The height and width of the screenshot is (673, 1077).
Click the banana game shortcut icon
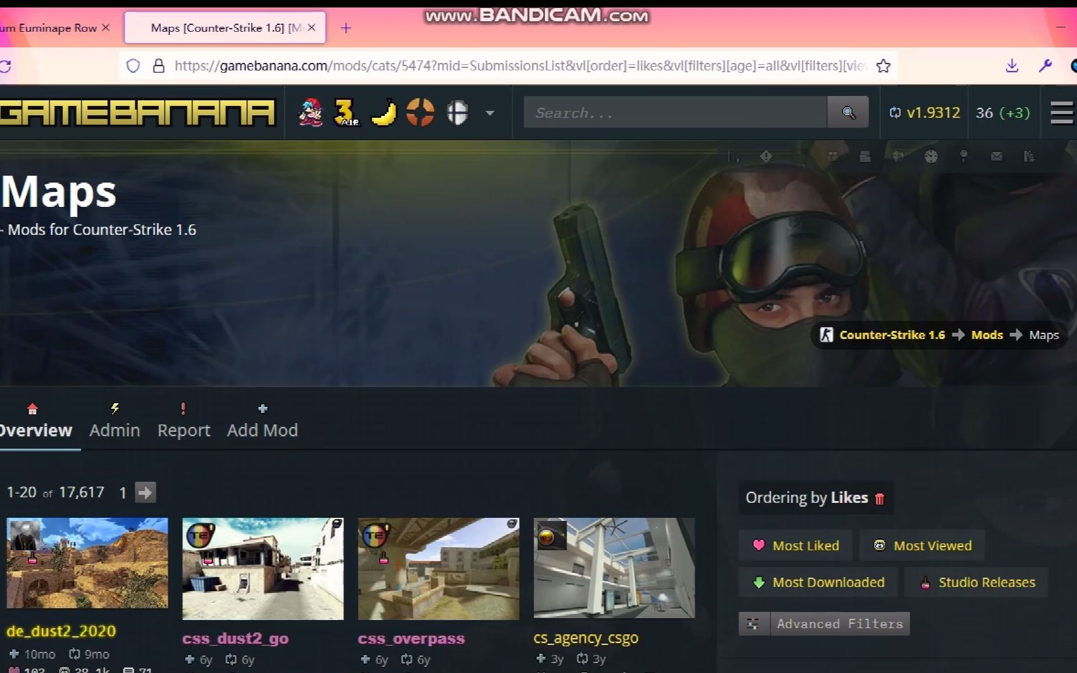click(x=383, y=113)
